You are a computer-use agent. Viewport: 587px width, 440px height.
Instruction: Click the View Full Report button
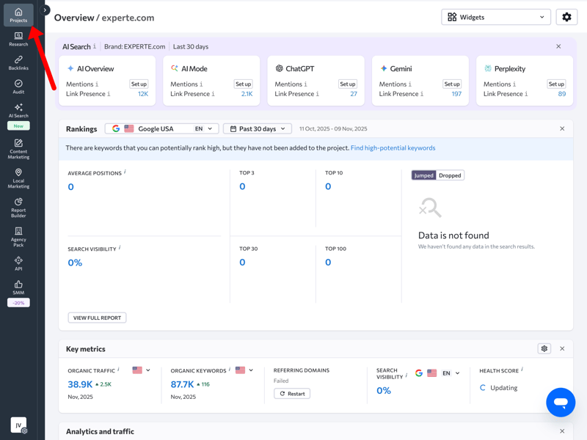coord(97,318)
